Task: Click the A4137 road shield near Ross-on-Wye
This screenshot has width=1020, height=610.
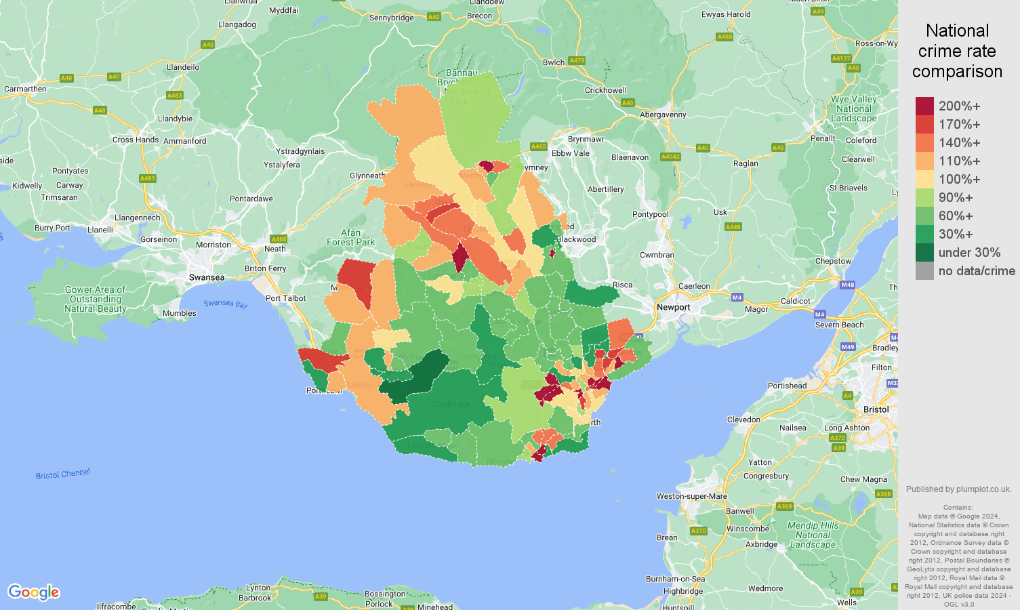Action: 841,58
